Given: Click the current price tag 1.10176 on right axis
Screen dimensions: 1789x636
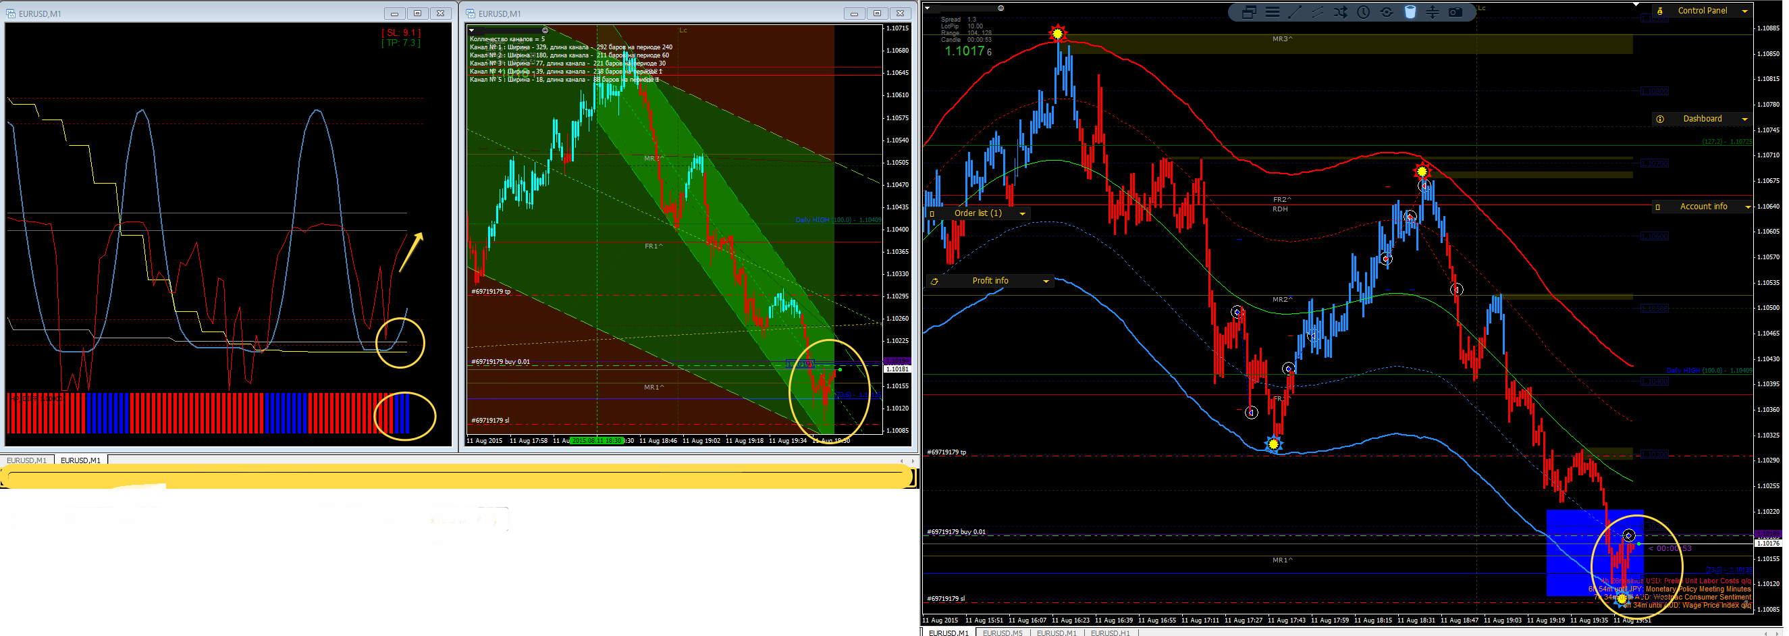Looking at the screenshot, I should tap(1768, 544).
